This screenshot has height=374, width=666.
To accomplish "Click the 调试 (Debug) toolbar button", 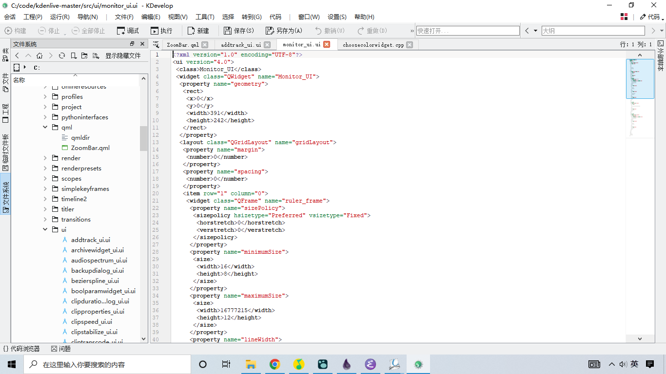I will point(128,31).
